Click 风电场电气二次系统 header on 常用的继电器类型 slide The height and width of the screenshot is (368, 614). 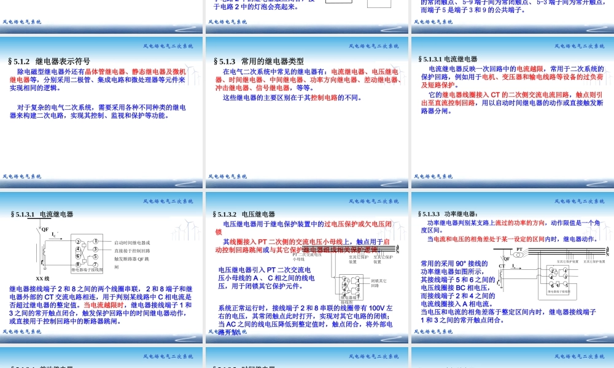click(x=373, y=46)
